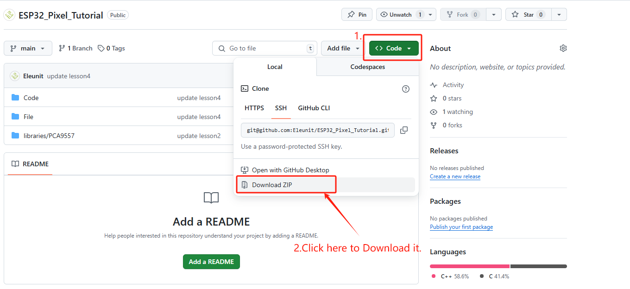Click the libraries/PCA9557 folder icon
This screenshot has width=630, height=289.
coord(15,136)
